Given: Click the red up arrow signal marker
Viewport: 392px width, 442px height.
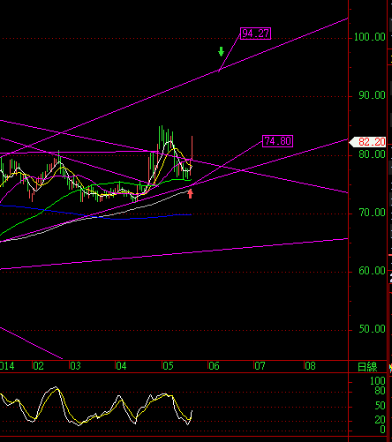Looking at the screenshot, I should pyautogui.click(x=191, y=193).
